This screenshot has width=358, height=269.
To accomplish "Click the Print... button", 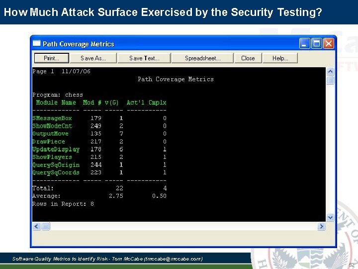I will 52,58.
